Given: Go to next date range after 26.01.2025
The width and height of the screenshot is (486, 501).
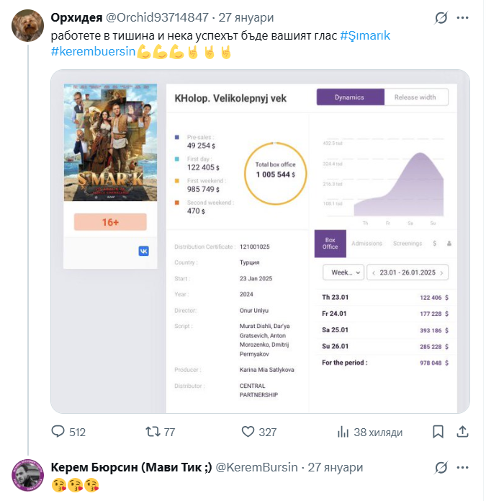Looking at the screenshot, I should click(x=442, y=272).
